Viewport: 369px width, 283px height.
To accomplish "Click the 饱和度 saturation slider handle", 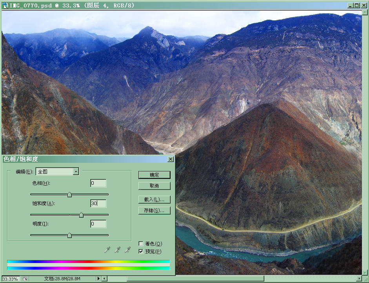I will click(x=81, y=215).
